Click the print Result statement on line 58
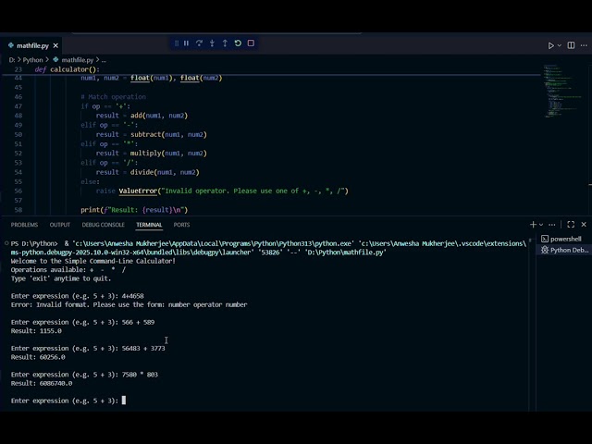This screenshot has width=592, height=444. coord(134,210)
